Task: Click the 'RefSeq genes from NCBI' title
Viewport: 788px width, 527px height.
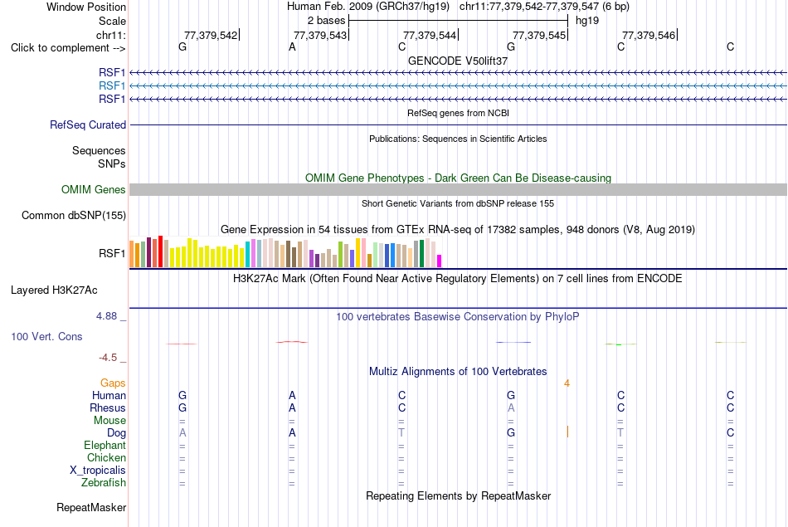Action: (458, 113)
